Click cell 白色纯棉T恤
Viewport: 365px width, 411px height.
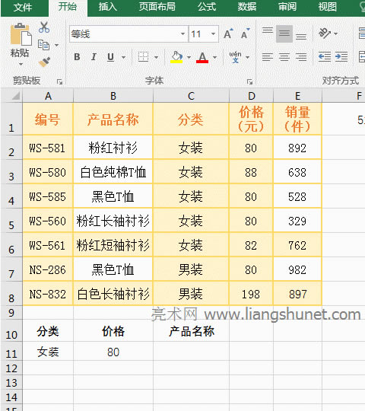pos(113,172)
